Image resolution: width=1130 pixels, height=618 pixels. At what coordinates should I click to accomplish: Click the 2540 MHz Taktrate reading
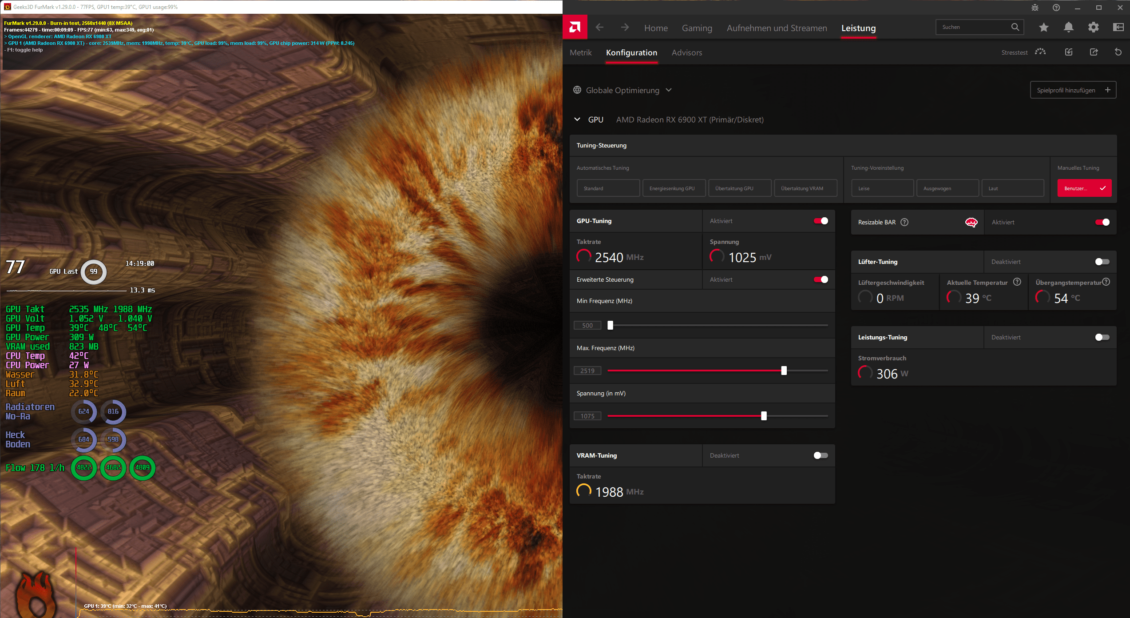point(619,257)
